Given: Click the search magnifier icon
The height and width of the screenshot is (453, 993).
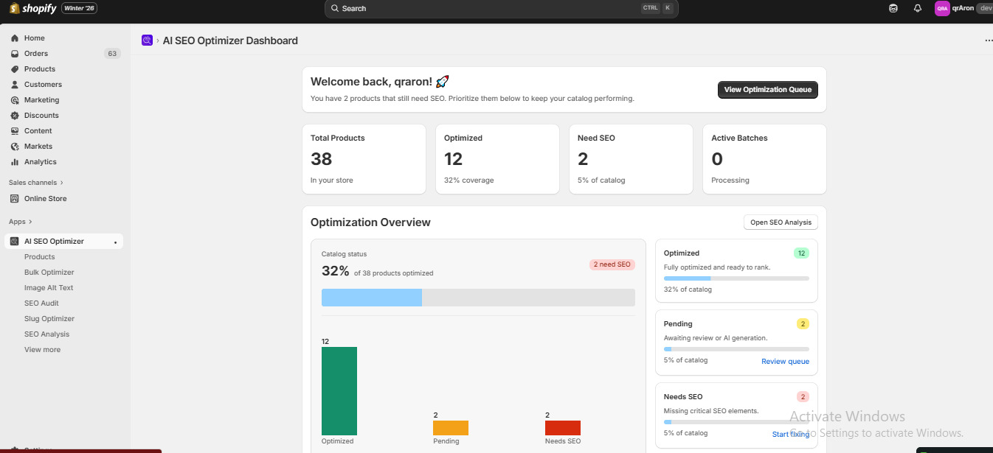Looking at the screenshot, I should point(335,9).
